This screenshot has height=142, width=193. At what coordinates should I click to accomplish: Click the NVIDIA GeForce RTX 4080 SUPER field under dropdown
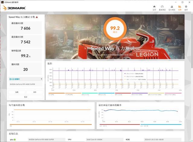click(26, 84)
